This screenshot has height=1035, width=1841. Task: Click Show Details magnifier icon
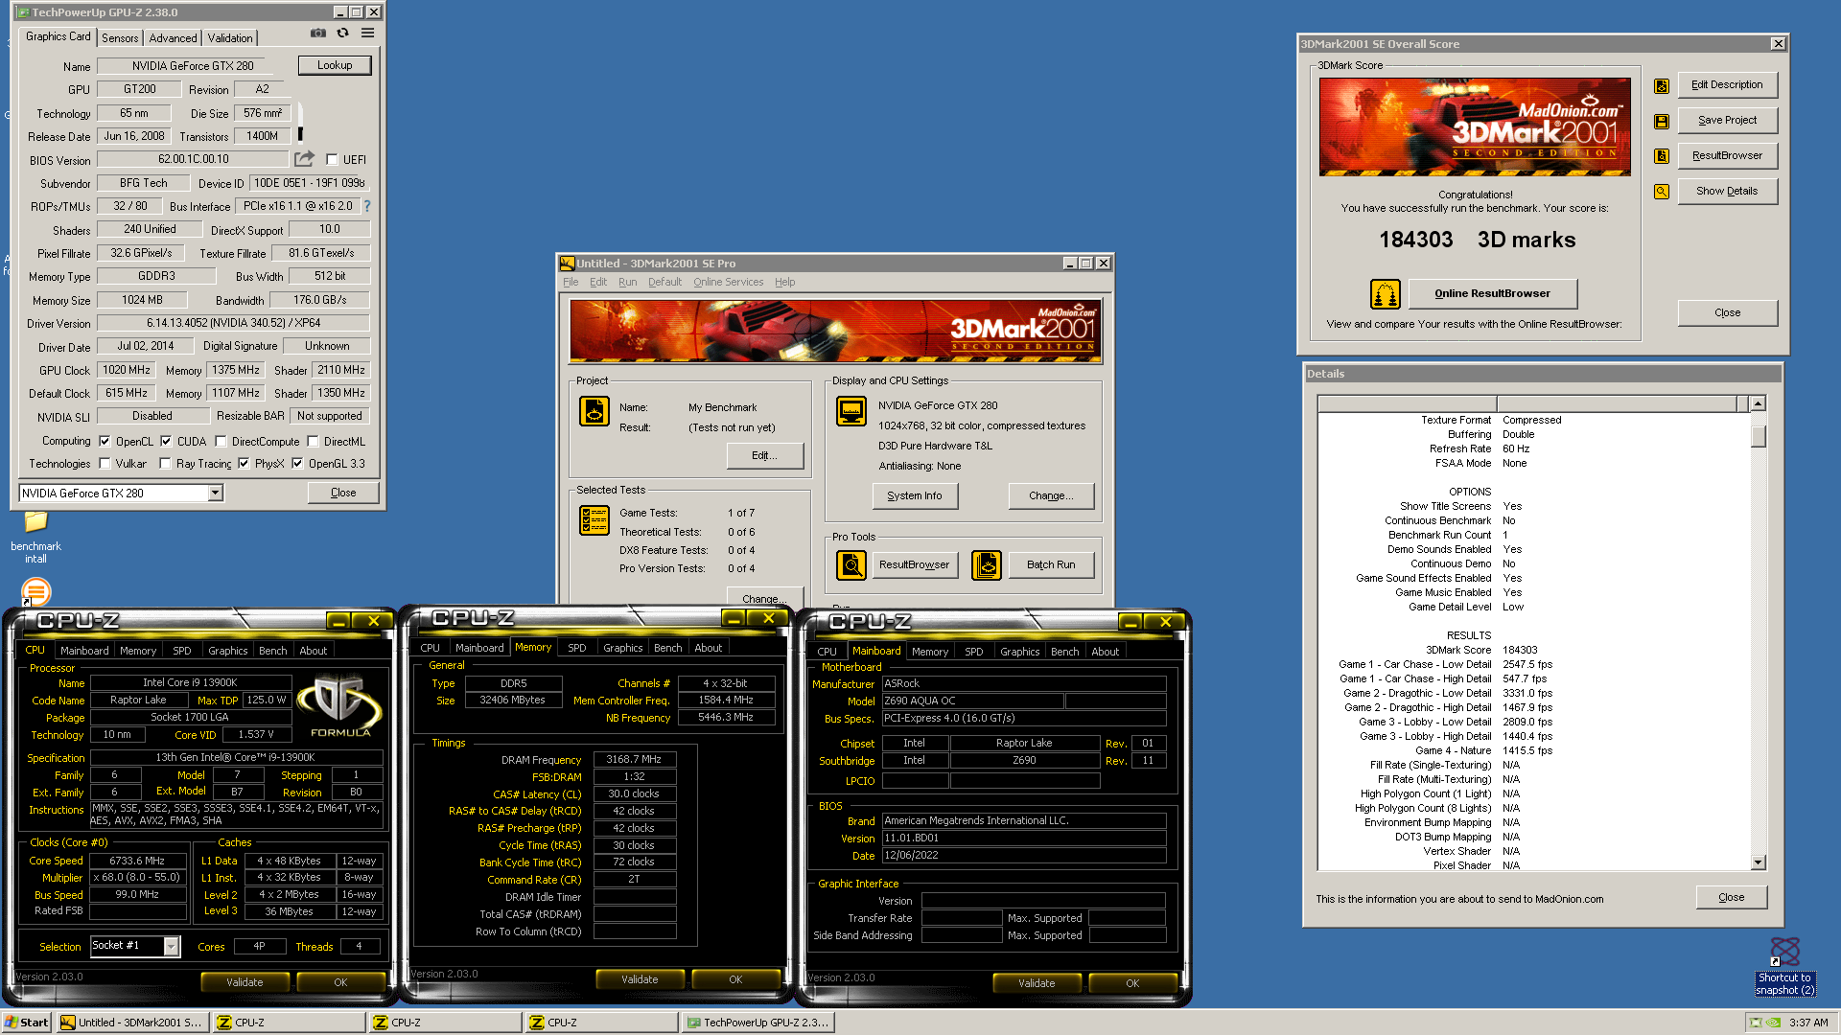[1662, 192]
